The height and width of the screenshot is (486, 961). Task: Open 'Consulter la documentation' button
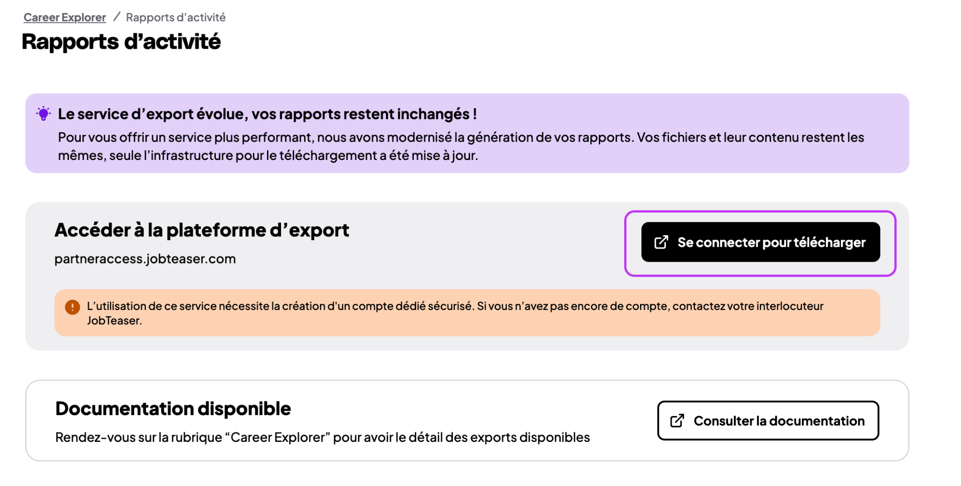coord(768,421)
